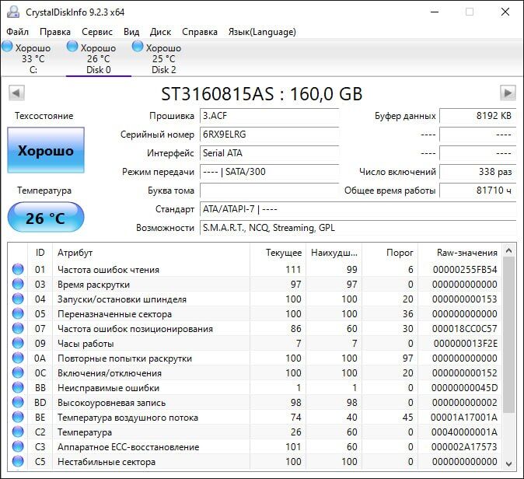The image size is (524, 479).
Task: Click status orb for Температура attribute C2
Action: (x=18, y=432)
